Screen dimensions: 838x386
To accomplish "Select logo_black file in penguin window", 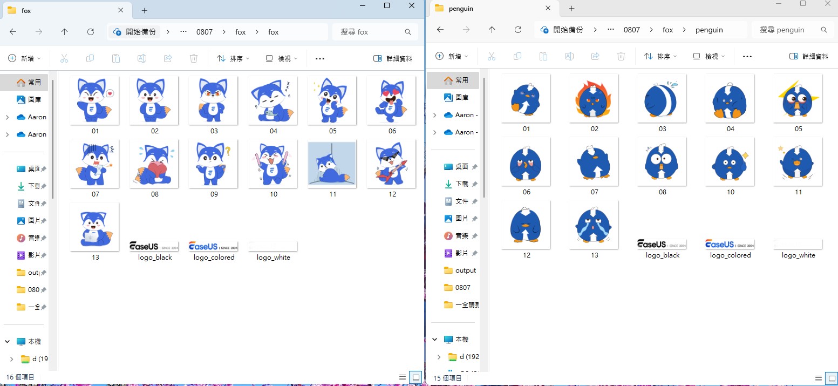I will [663, 249].
